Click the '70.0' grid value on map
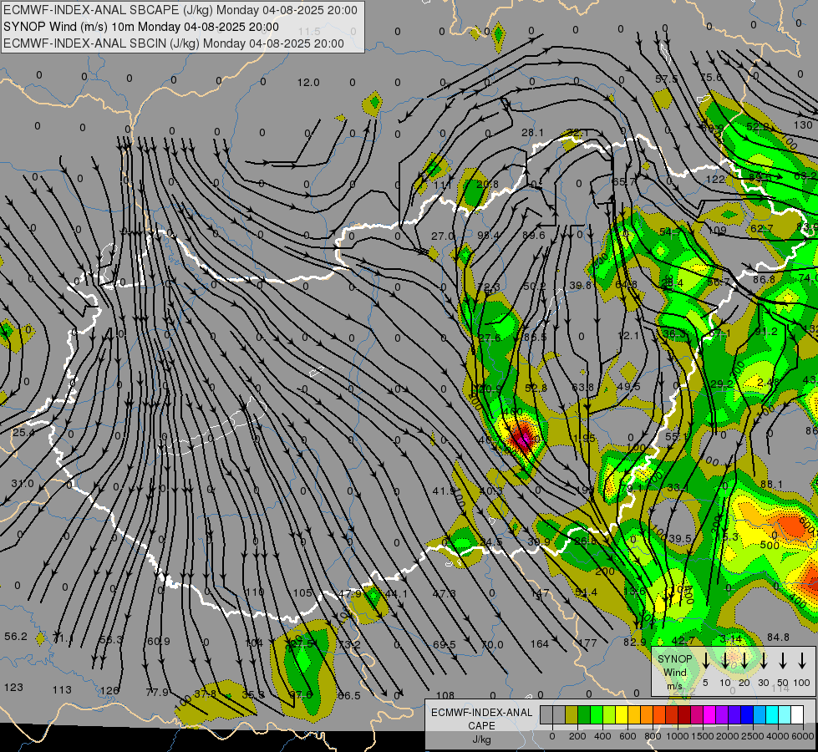This screenshot has width=818, height=752. (x=492, y=644)
